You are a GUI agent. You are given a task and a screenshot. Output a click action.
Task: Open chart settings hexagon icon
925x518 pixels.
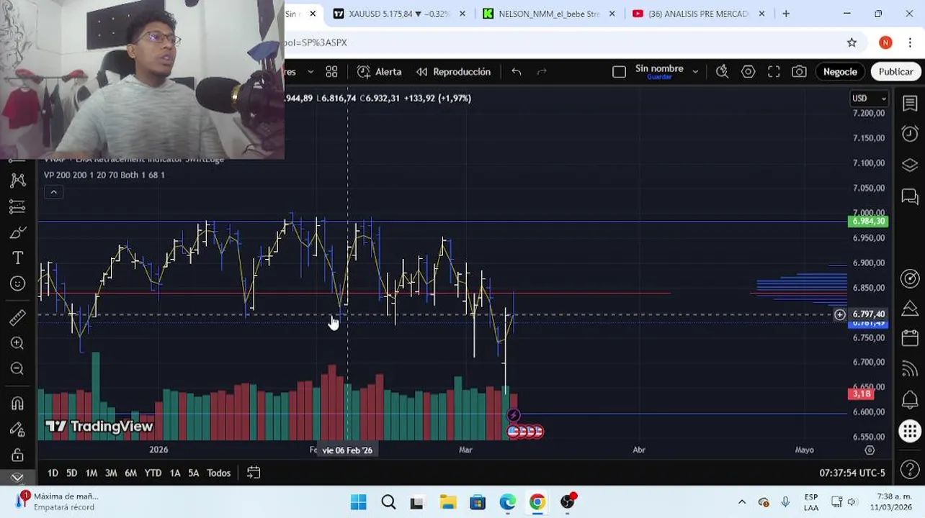pyautogui.click(x=748, y=72)
